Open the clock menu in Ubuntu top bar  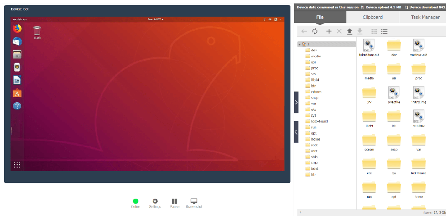(x=156, y=19)
